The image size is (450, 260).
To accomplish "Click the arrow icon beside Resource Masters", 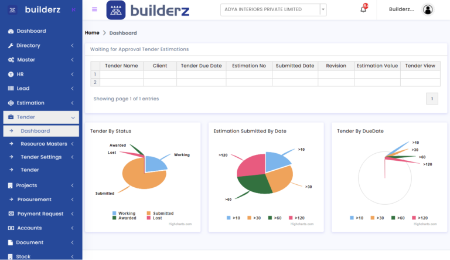I will point(11,144).
